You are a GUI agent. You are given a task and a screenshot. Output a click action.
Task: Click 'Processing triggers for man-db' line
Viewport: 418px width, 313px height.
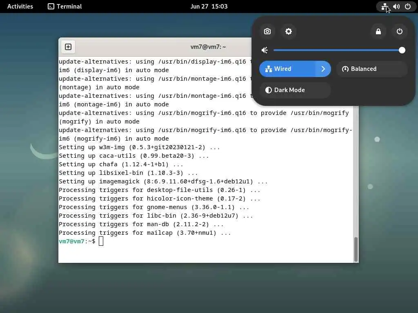[x=141, y=224]
